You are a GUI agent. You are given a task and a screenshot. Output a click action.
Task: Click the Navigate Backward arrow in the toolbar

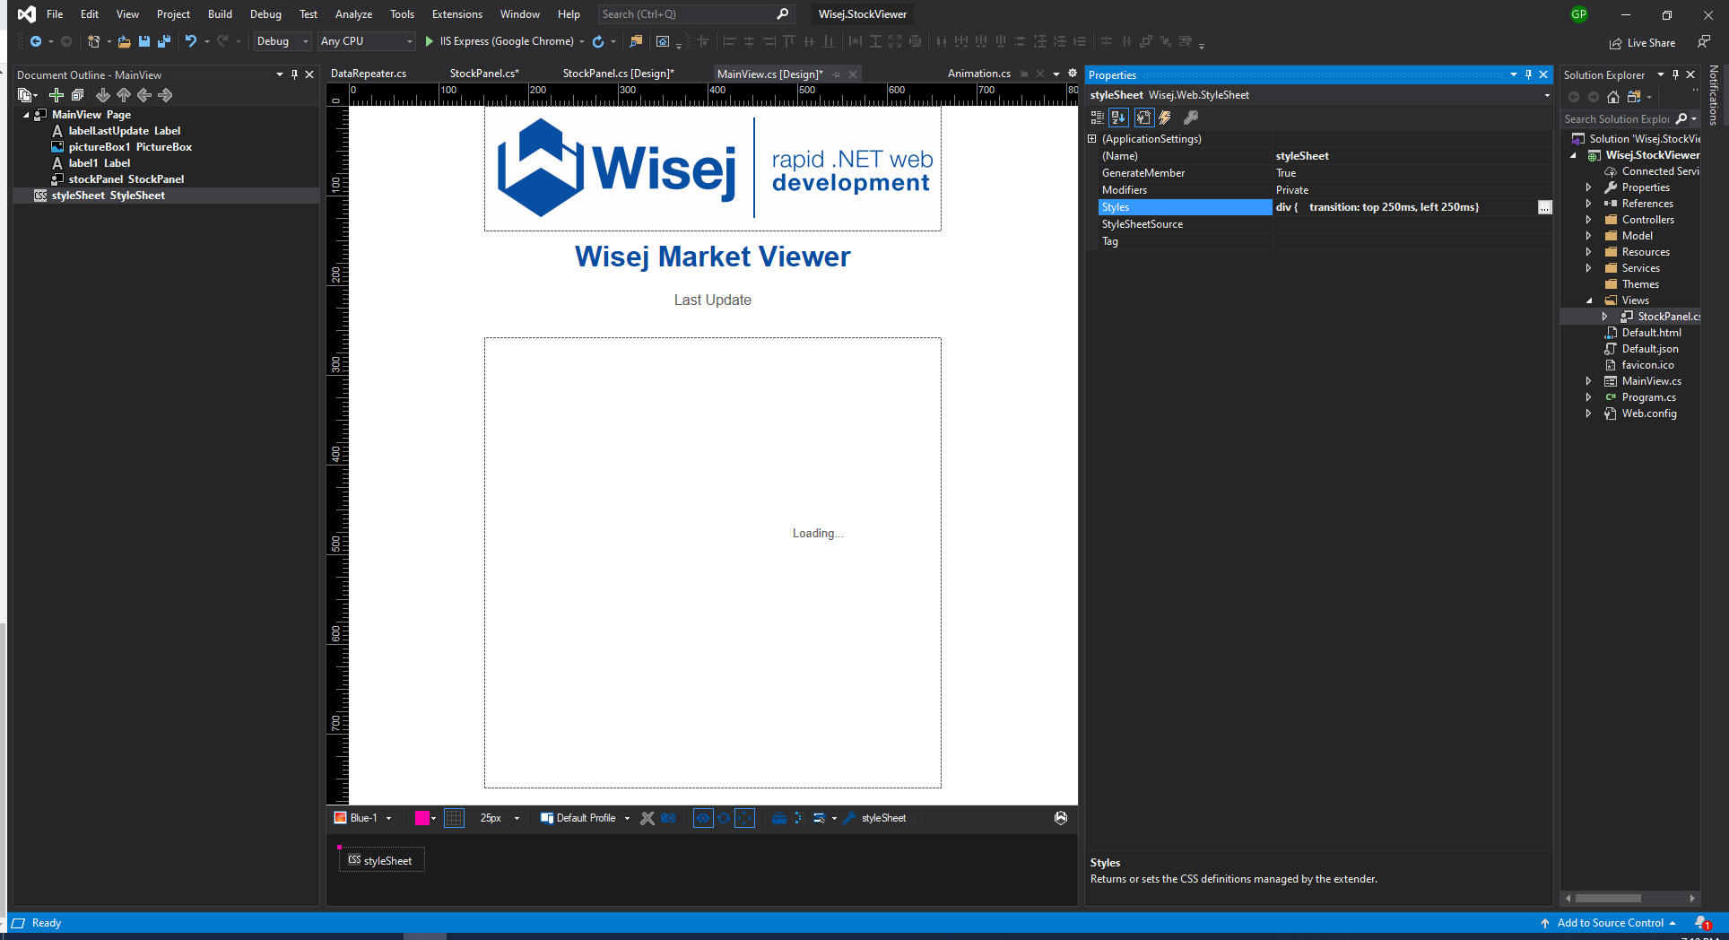[36, 41]
